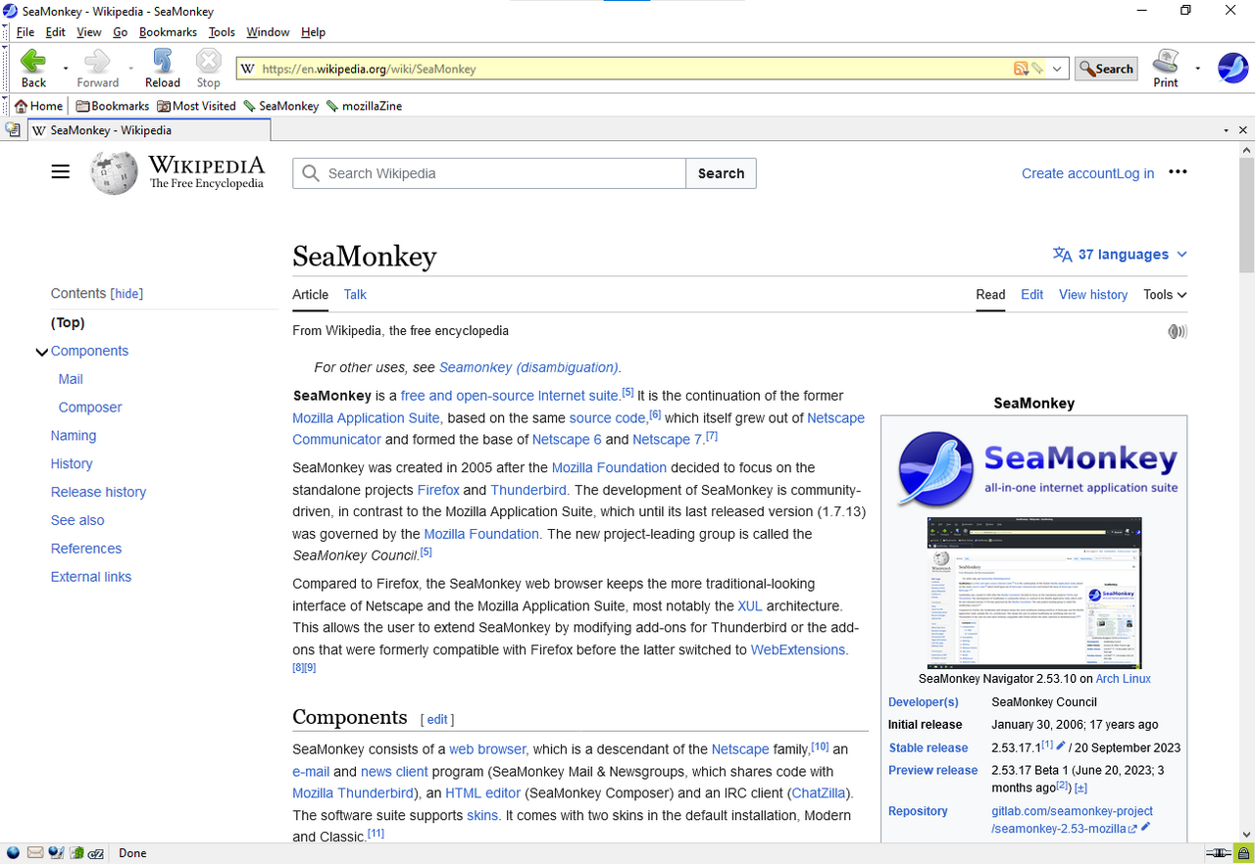The image size is (1255, 864).
Task: Jump to Release history in Contents
Action: click(98, 492)
